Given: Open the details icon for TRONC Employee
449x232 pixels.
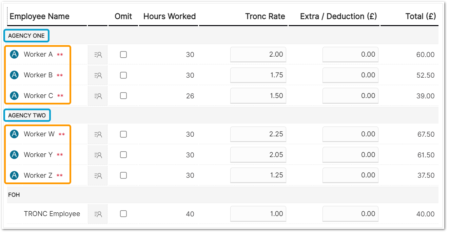Looking at the screenshot, I should click(98, 214).
